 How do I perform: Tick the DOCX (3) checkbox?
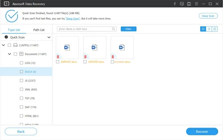21,72
